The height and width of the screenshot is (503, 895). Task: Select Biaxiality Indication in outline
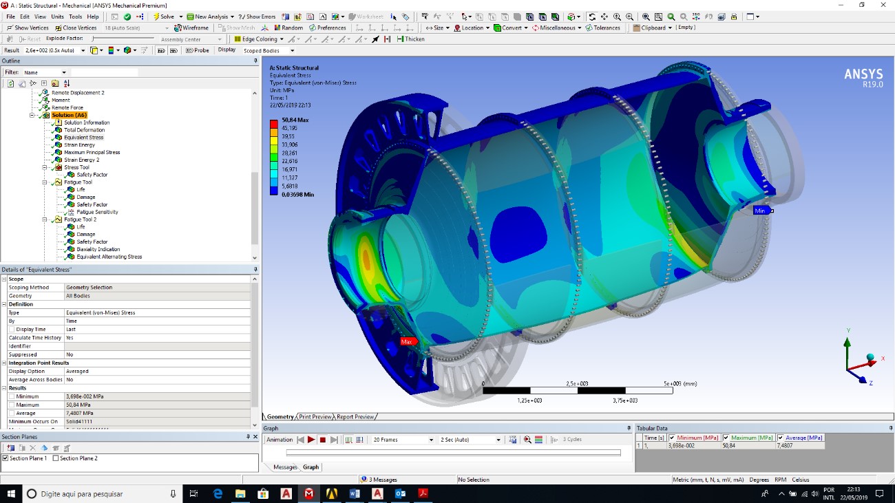[98, 250]
